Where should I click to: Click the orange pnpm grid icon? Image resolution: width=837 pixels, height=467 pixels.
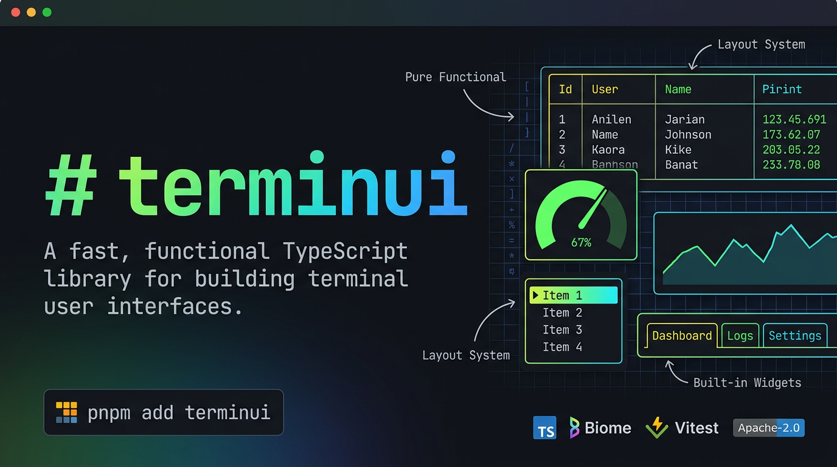(x=66, y=412)
